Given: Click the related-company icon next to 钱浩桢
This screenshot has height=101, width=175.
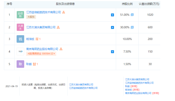Looking at the screenshot, I should pyautogui.click(x=37, y=39).
